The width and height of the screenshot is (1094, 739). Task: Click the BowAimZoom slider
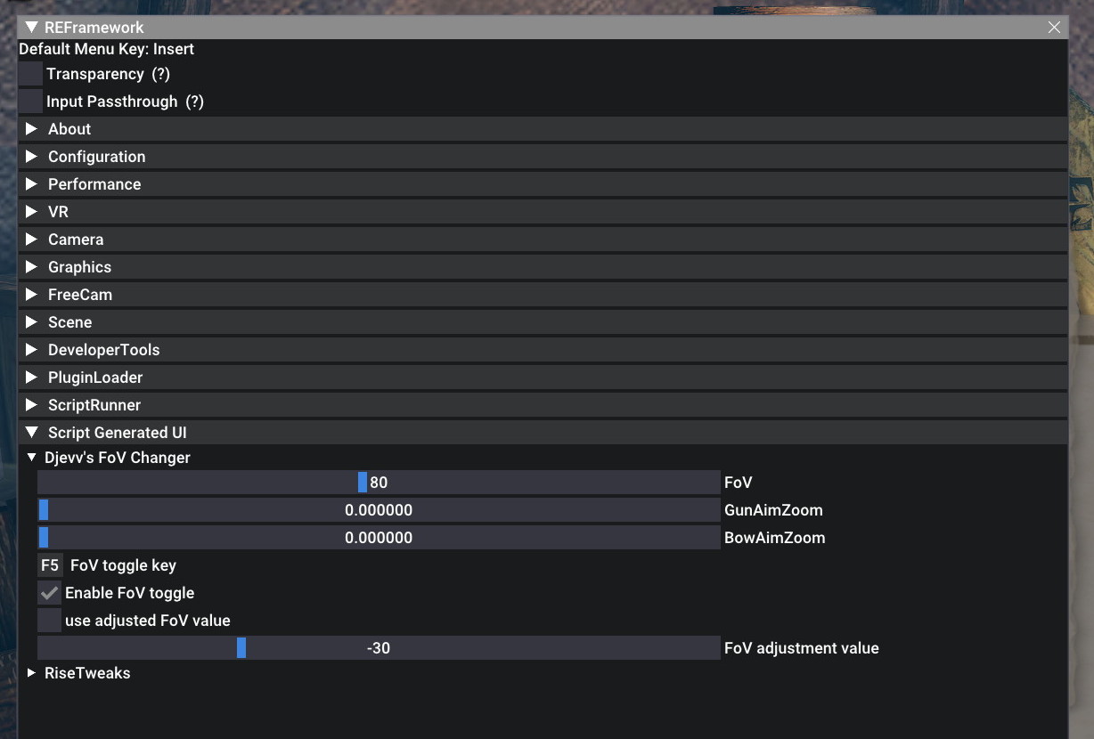pyautogui.click(x=379, y=538)
